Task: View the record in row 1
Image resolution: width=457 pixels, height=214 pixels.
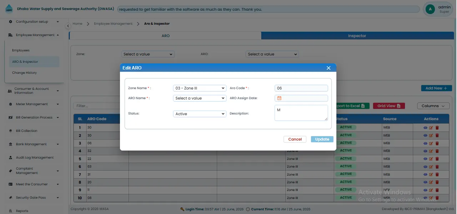Action: [425, 127]
